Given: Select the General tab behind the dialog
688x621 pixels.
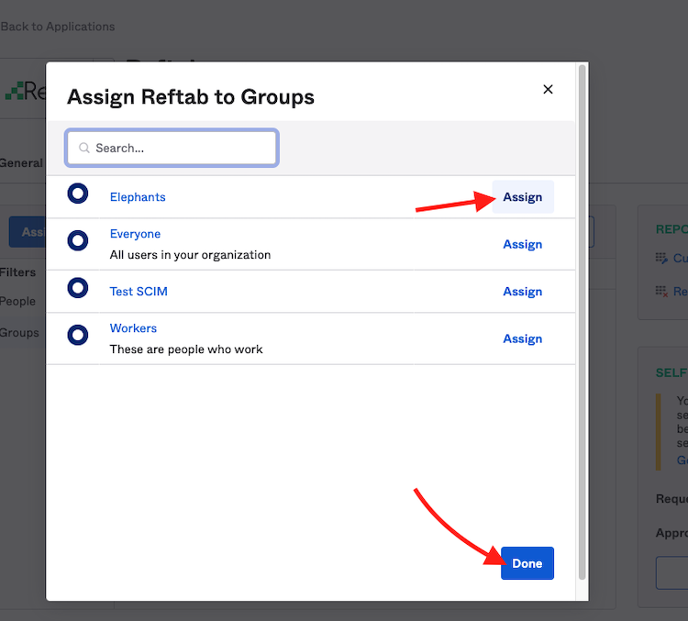Looking at the screenshot, I should 21,163.
